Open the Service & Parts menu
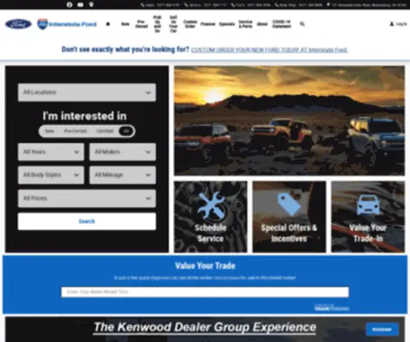 click(245, 24)
